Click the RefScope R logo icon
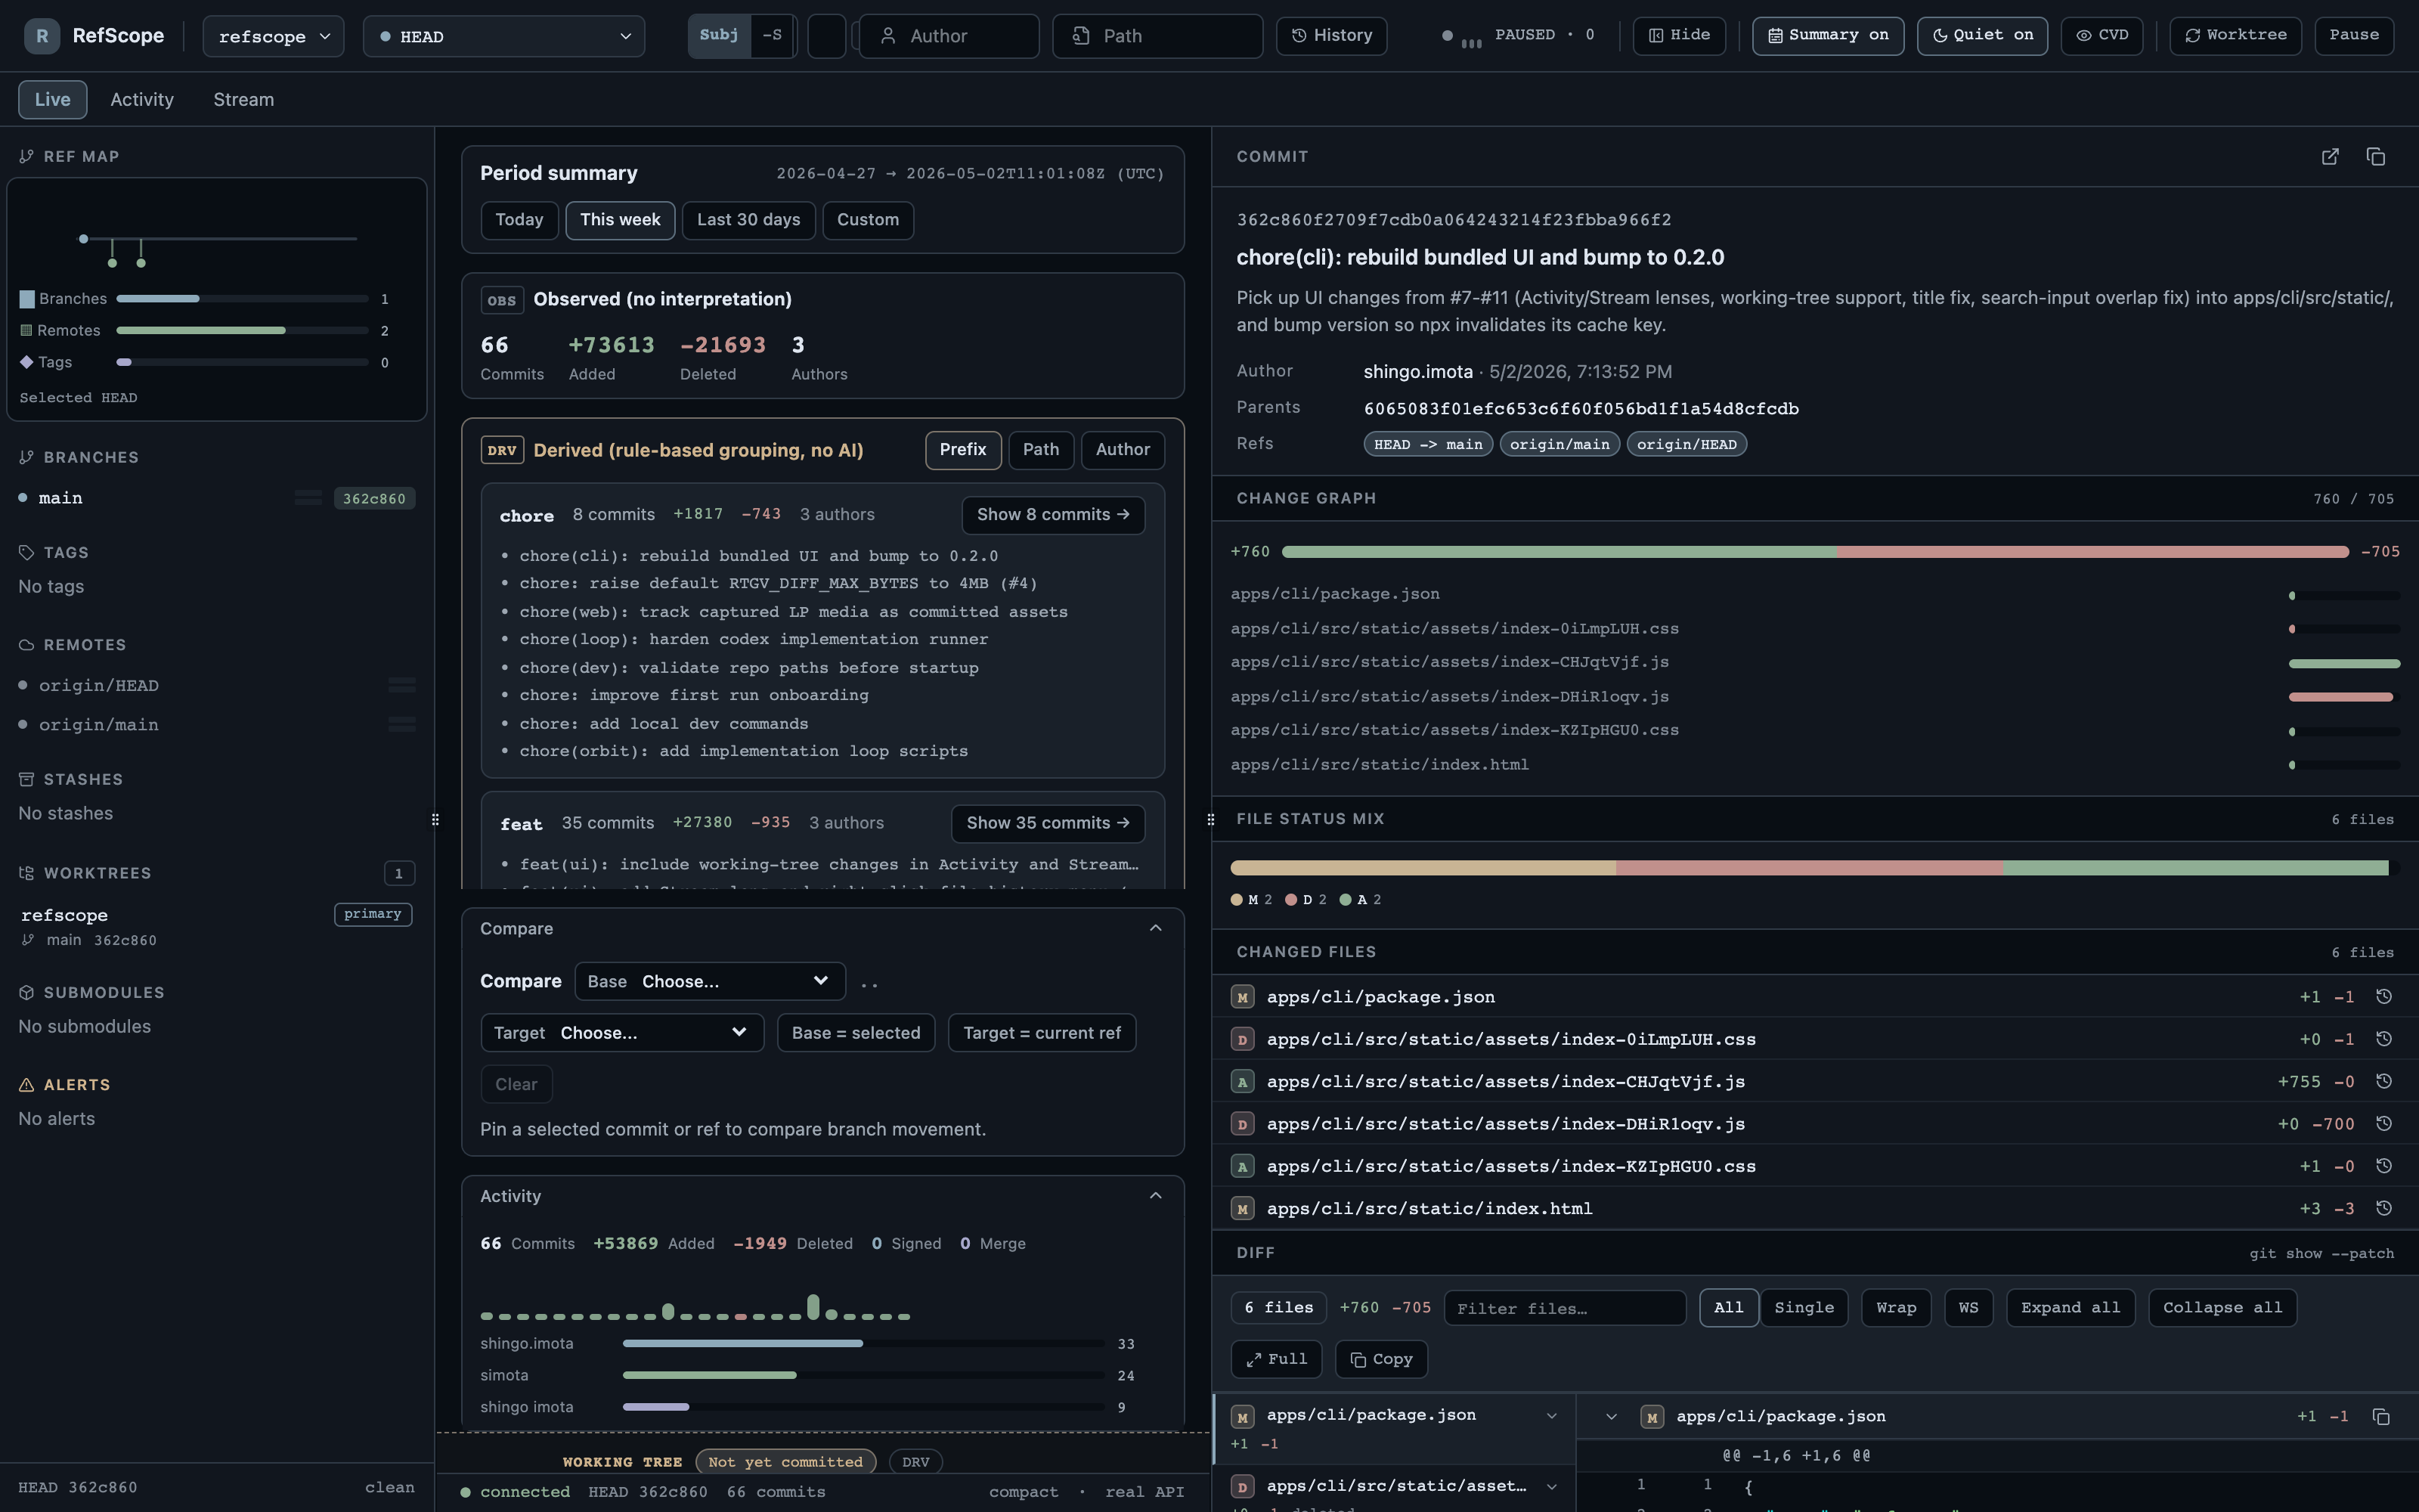 coord(42,36)
